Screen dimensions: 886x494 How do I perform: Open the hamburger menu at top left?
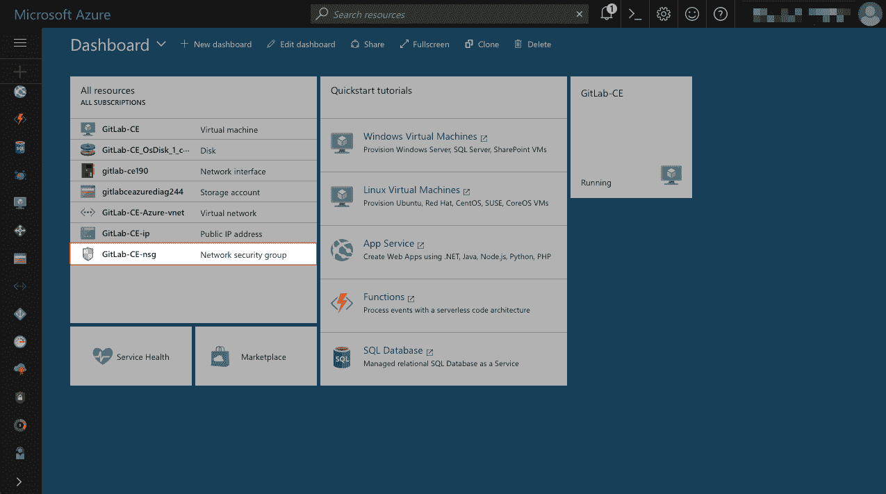point(20,44)
